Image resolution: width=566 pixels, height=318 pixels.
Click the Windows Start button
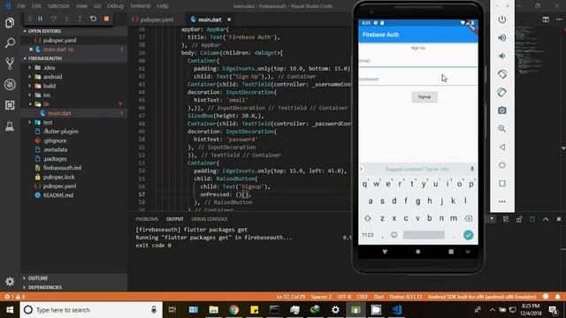(10, 310)
